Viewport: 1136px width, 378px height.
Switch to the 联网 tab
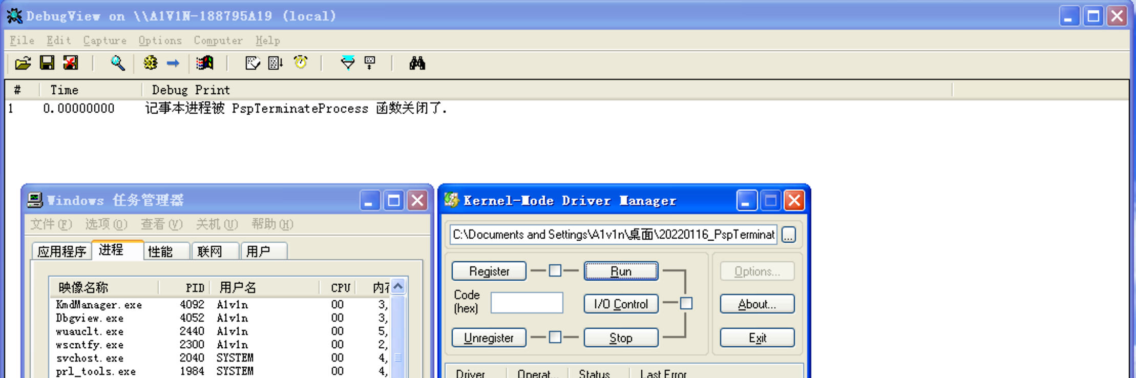215,251
